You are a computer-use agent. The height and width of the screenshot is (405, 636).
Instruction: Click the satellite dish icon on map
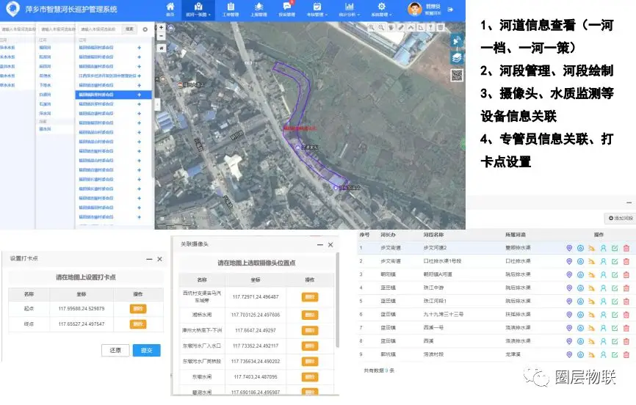point(457,40)
